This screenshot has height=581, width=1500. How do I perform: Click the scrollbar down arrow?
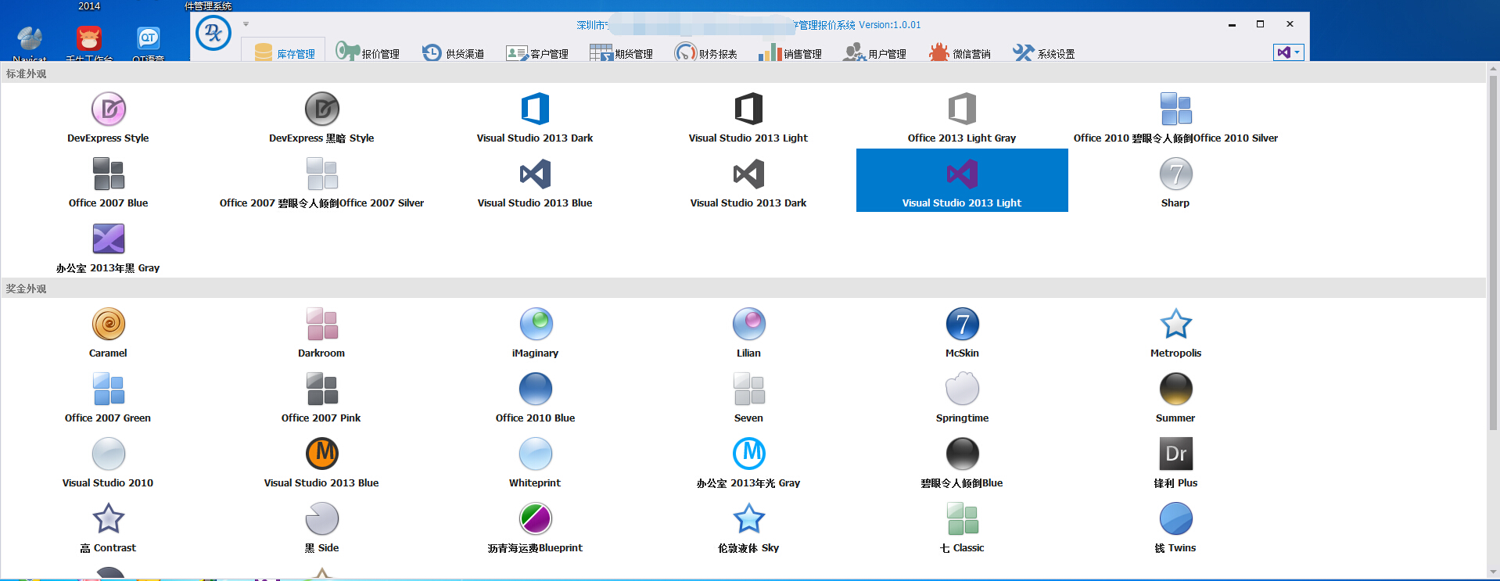click(x=1493, y=572)
